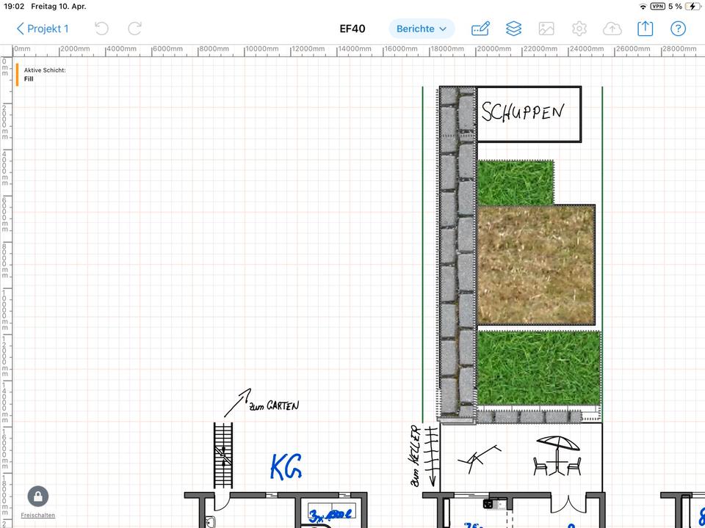This screenshot has height=528, width=705.
Task: Select the Aktive Schicht Fill indicator
Action: (x=44, y=74)
